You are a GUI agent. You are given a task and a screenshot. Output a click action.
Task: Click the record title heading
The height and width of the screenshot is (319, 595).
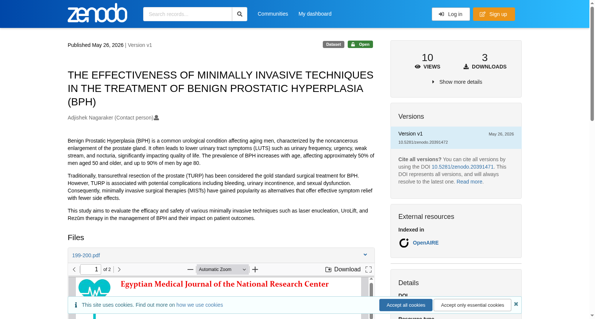(221, 88)
